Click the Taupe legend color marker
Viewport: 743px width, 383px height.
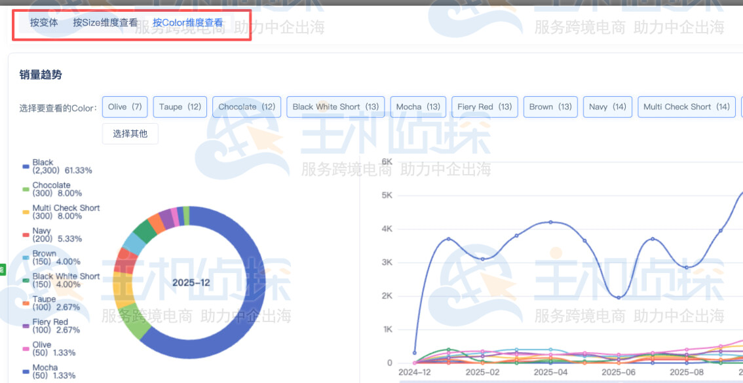coord(26,303)
